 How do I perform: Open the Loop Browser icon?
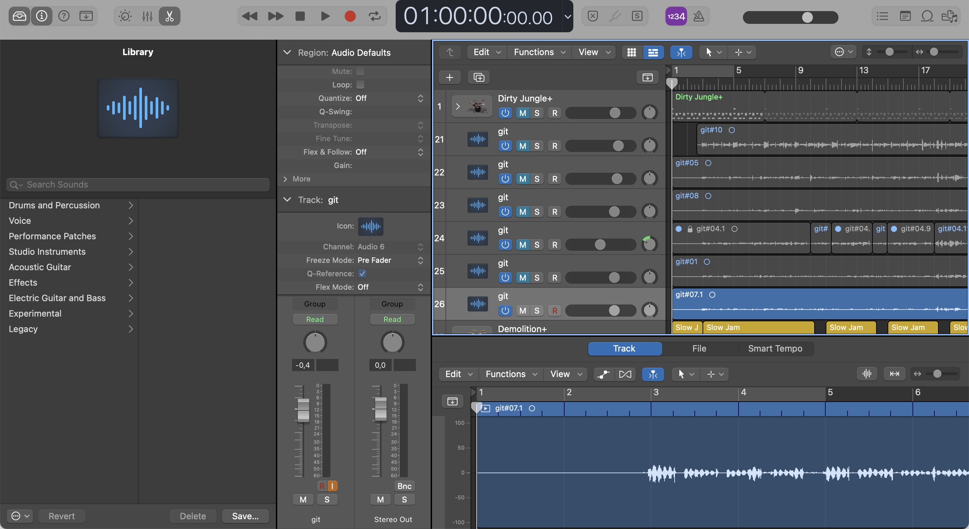(927, 16)
